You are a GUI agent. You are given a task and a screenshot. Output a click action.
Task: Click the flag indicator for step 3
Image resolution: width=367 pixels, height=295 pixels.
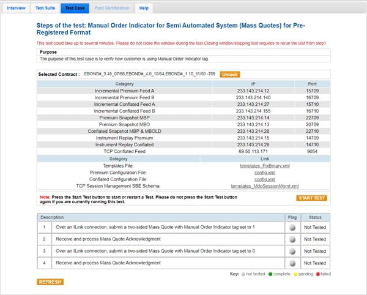[x=292, y=251]
